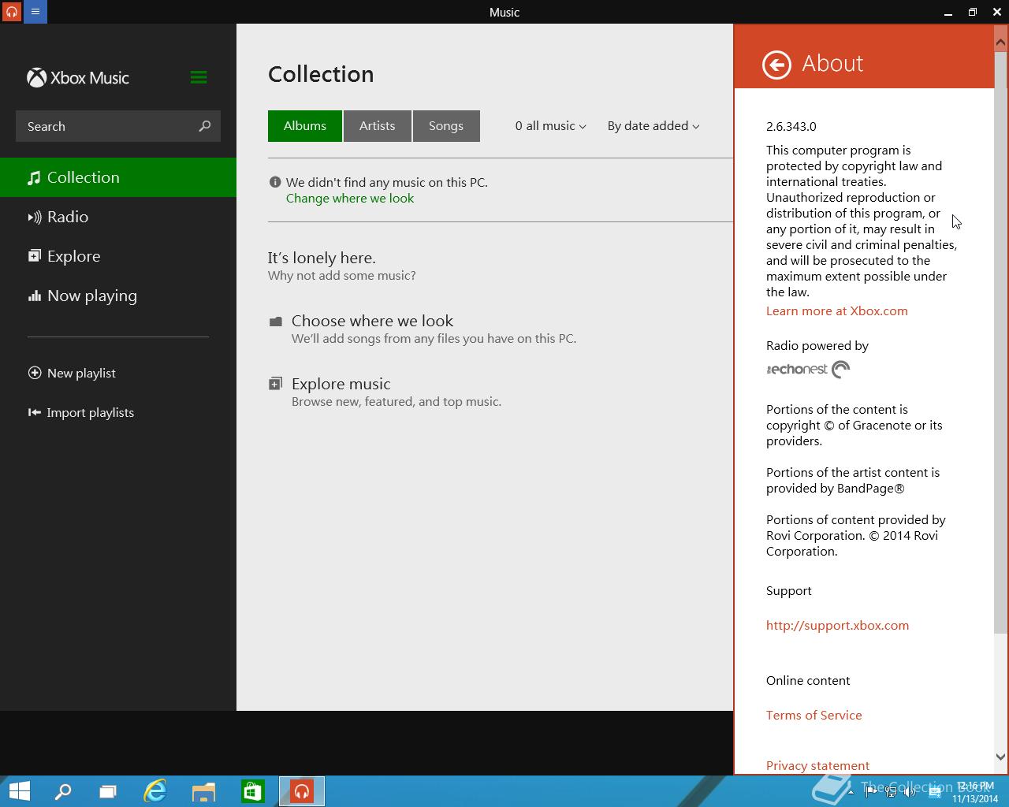Click the Explore music icon
The height and width of the screenshot is (807, 1009).
pyautogui.click(x=275, y=384)
